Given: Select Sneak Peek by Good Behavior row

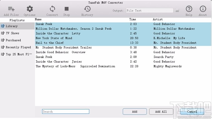Looking at the screenshot, I should [123, 24].
